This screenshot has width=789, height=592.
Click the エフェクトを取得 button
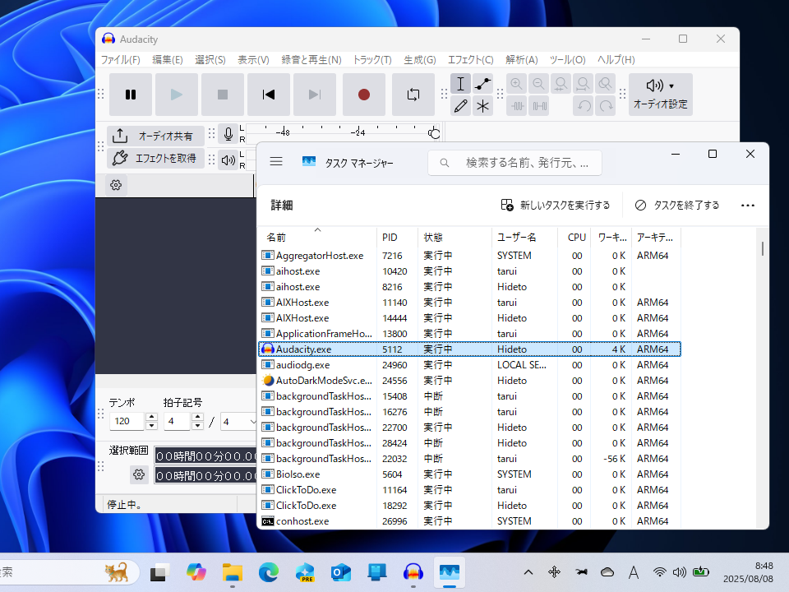[x=156, y=159]
